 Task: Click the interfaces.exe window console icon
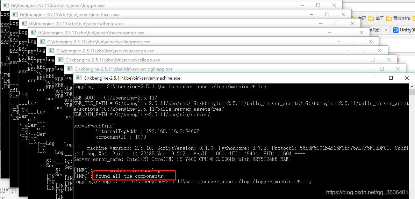click(15, 15)
